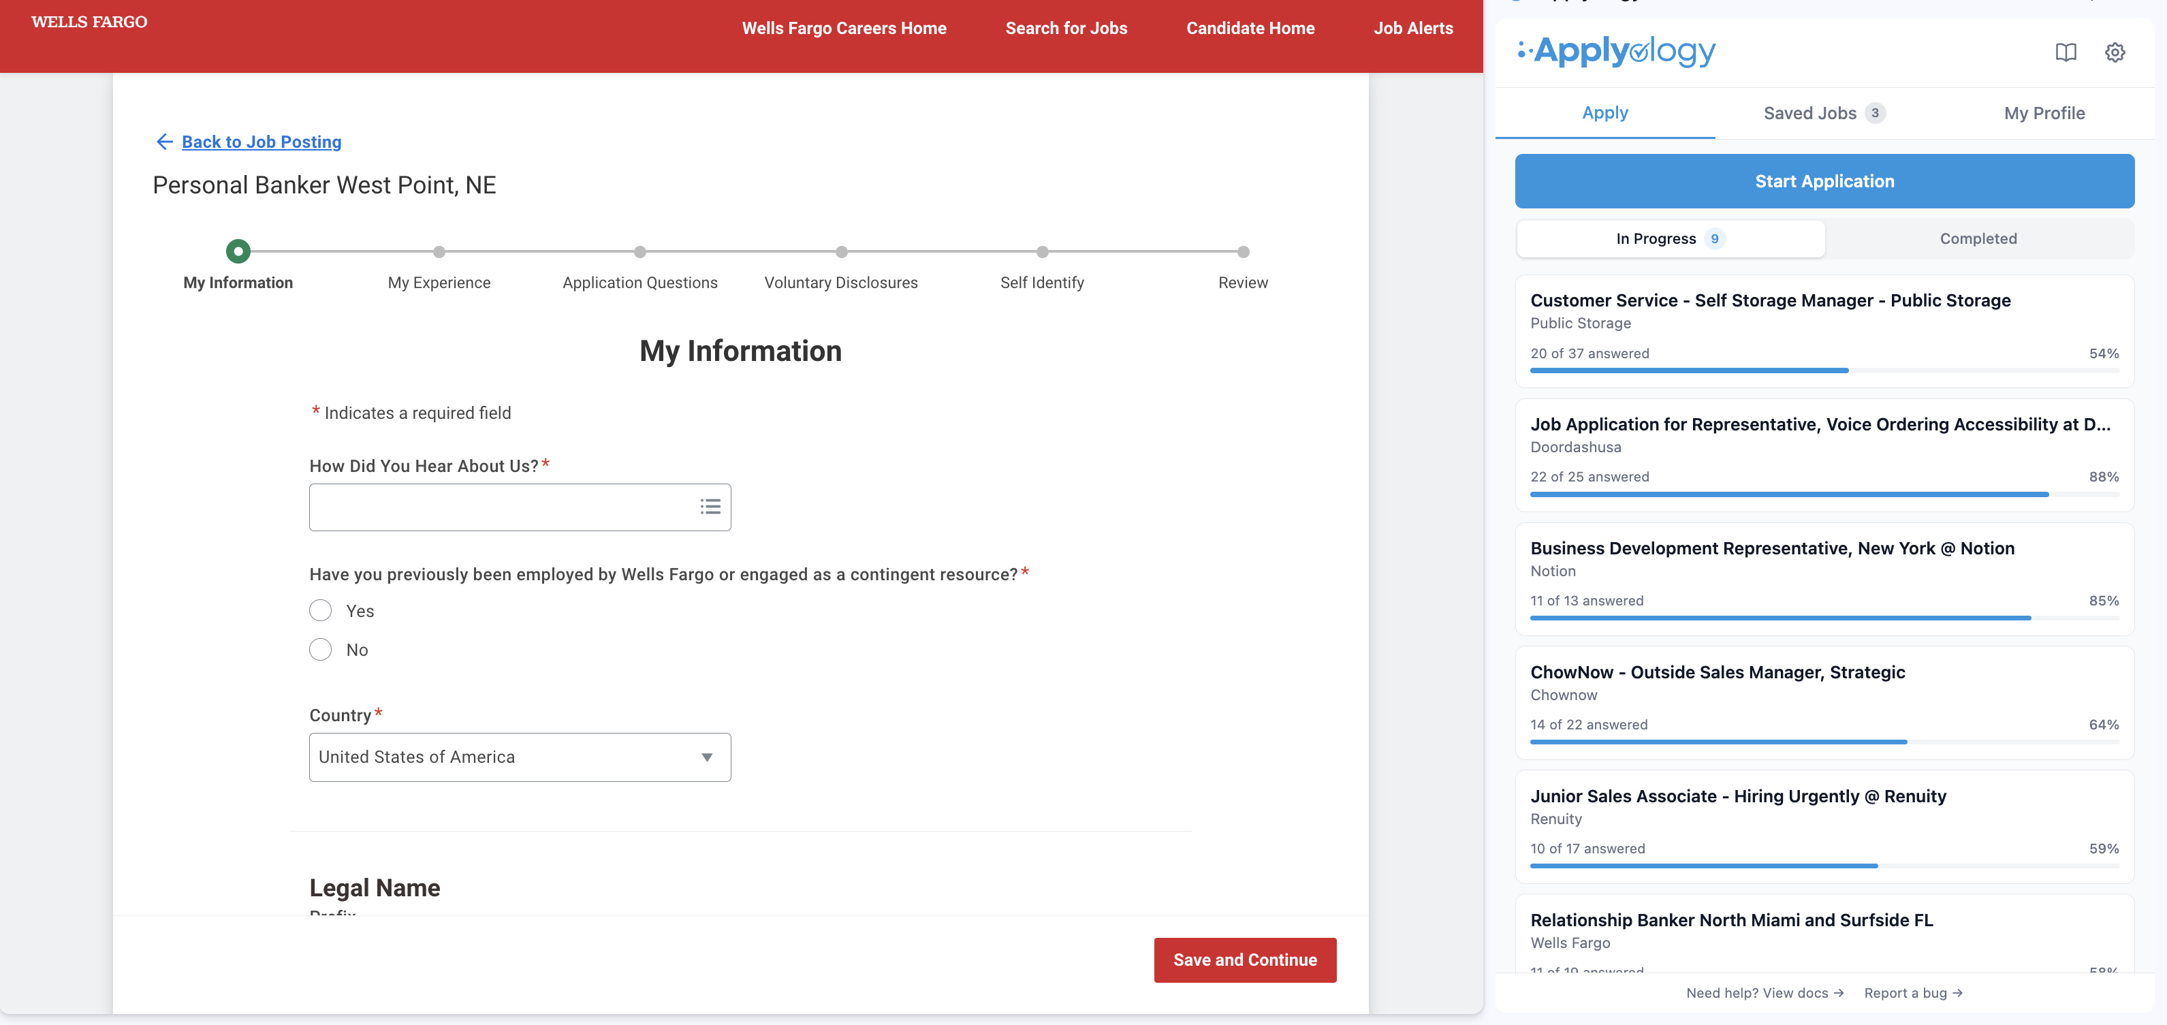Screen dimensions: 2167x1025
Task: Switch to the Saved Jobs tab
Action: tap(1824, 114)
